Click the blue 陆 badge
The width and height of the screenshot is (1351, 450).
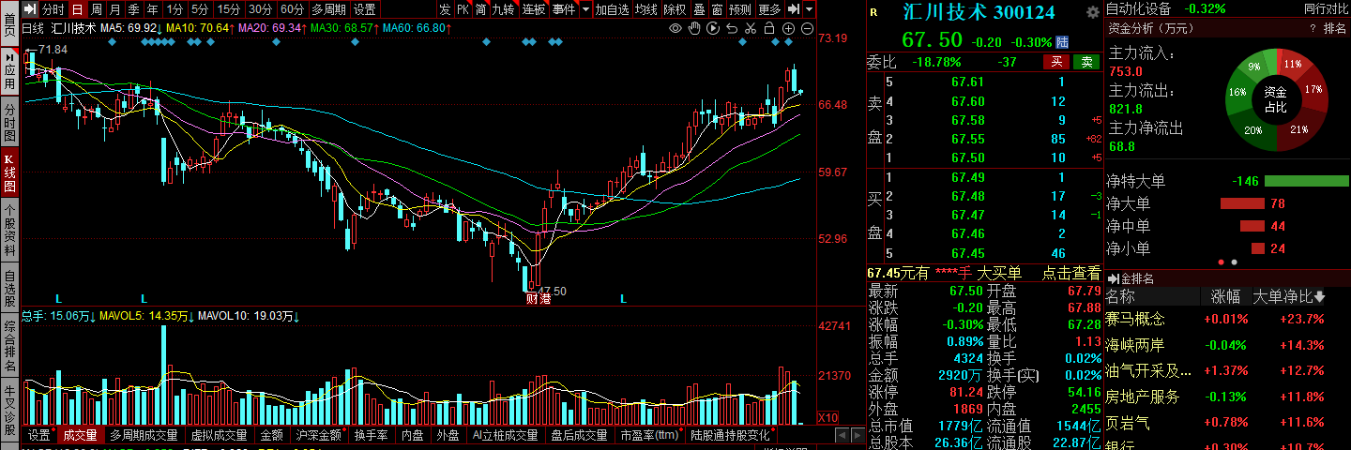tap(1062, 41)
